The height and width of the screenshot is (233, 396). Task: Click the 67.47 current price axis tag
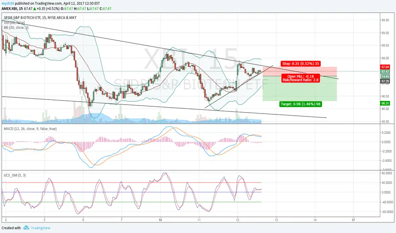pos(385,72)
